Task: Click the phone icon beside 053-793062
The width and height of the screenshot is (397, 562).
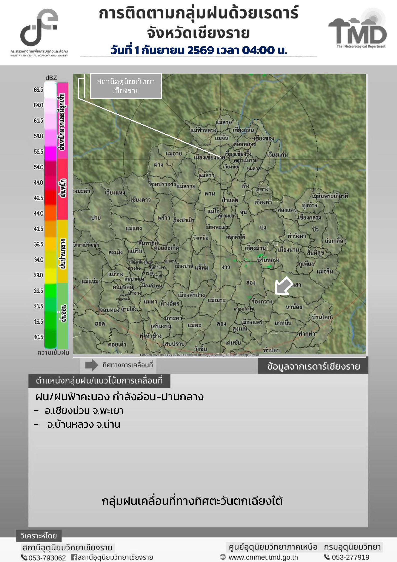Action: click(24, 557)
